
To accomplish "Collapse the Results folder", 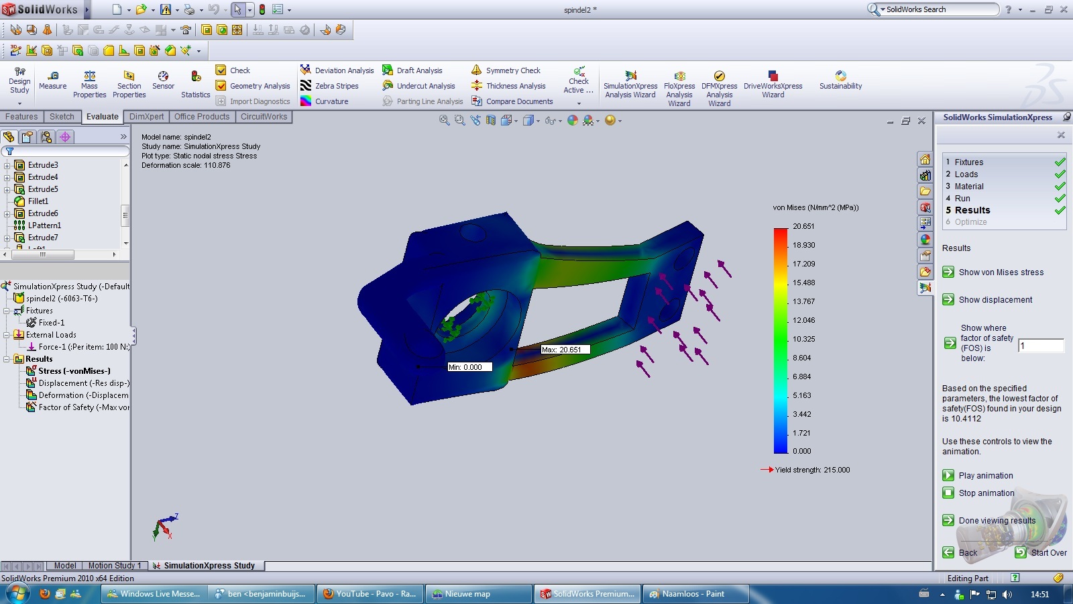I will [x=7, y=359].
